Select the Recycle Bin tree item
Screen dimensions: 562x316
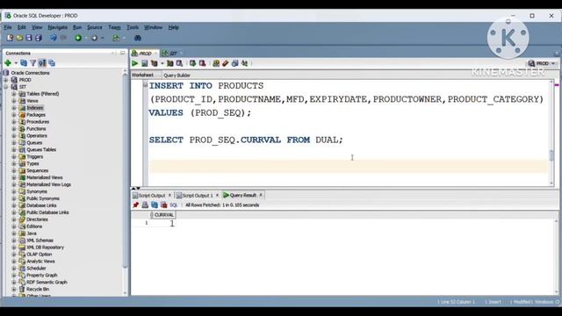click(x=38, y=289)
